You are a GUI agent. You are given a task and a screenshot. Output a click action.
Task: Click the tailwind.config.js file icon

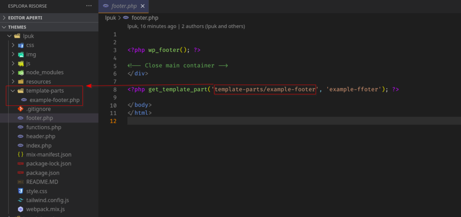tap(21, 200)
